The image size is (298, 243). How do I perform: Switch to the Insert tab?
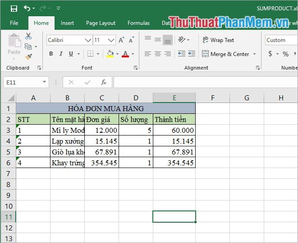point(67,23)
